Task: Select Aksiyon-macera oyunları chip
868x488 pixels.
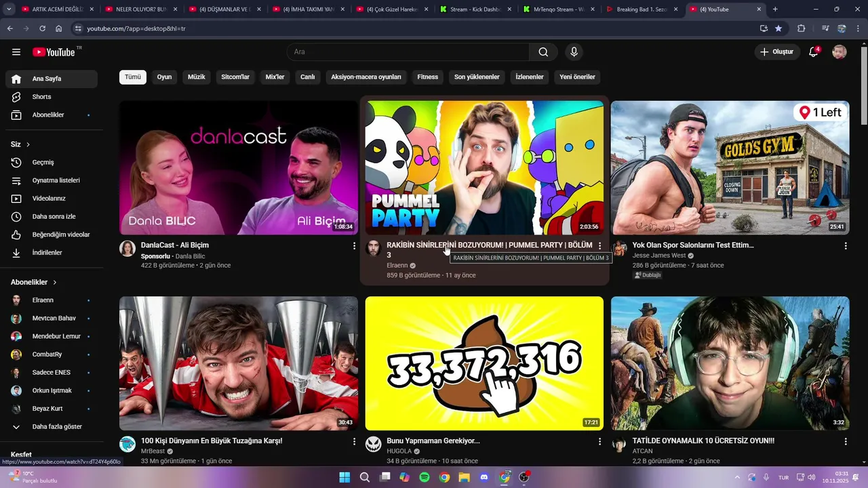Action: pos(366,77)
